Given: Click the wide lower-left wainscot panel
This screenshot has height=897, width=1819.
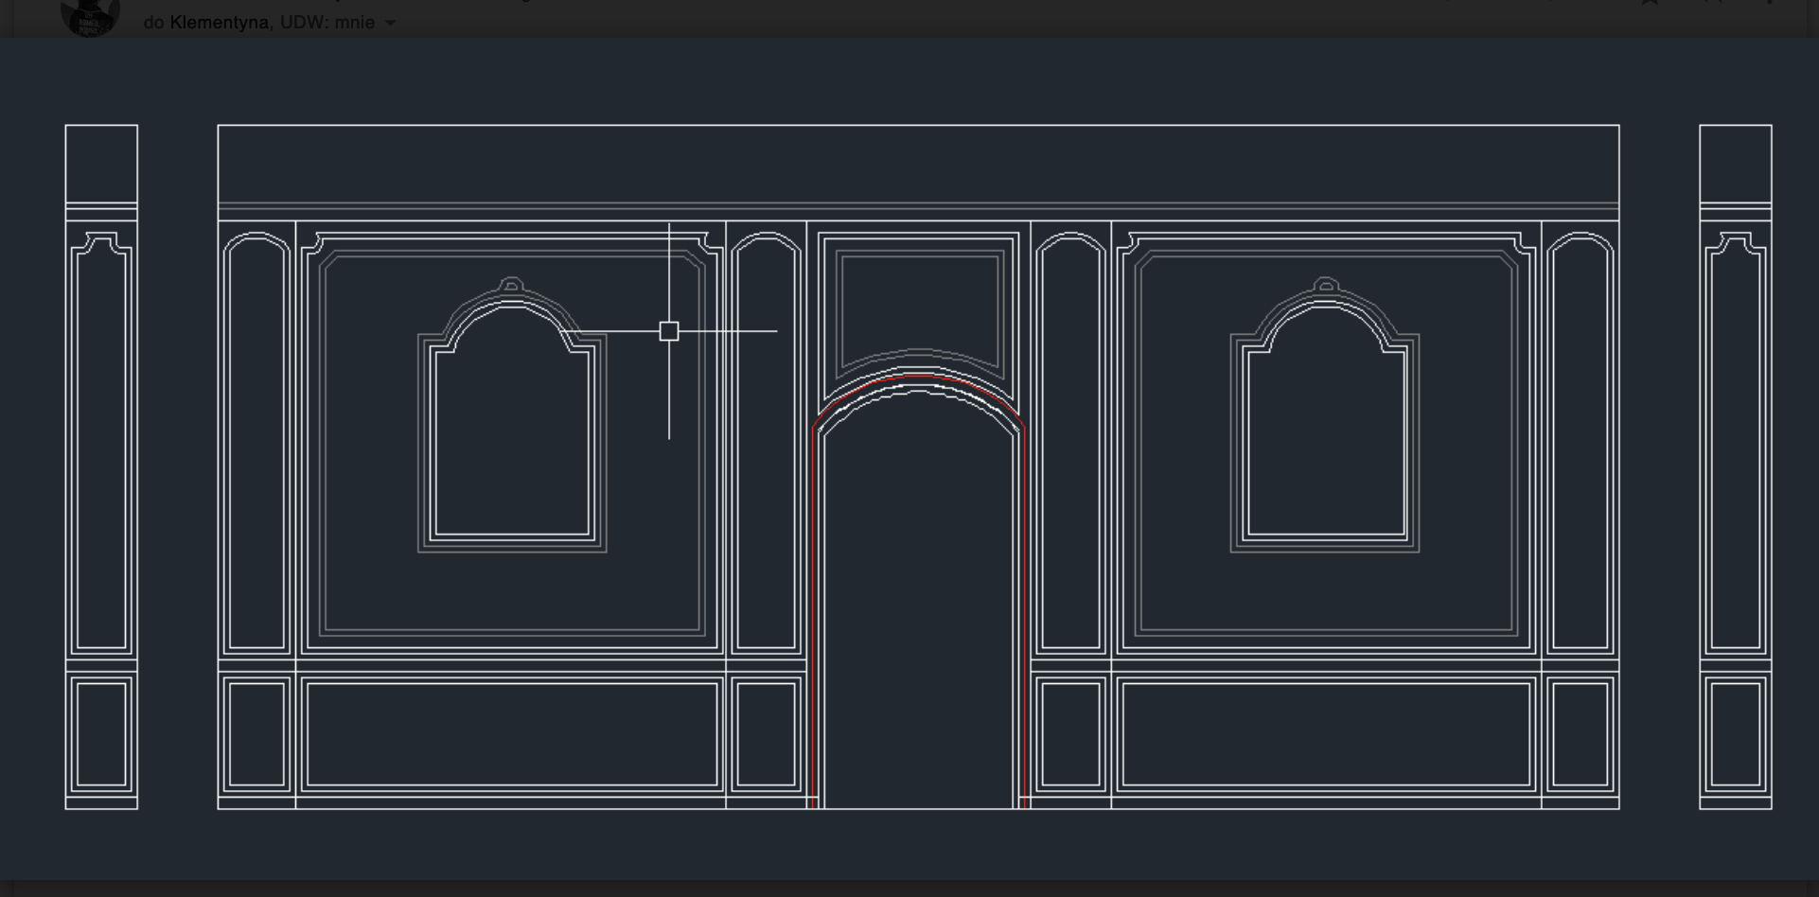Looking at the screenshot, I should pos(512,734).
